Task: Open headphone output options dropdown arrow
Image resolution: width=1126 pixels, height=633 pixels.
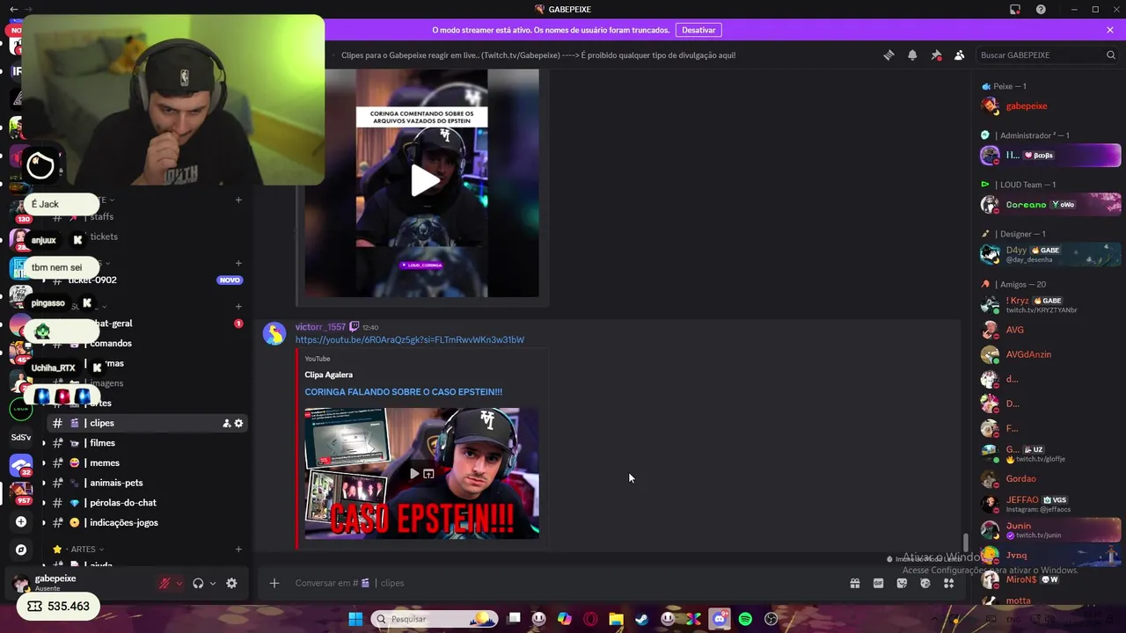Action: (213, 583)
